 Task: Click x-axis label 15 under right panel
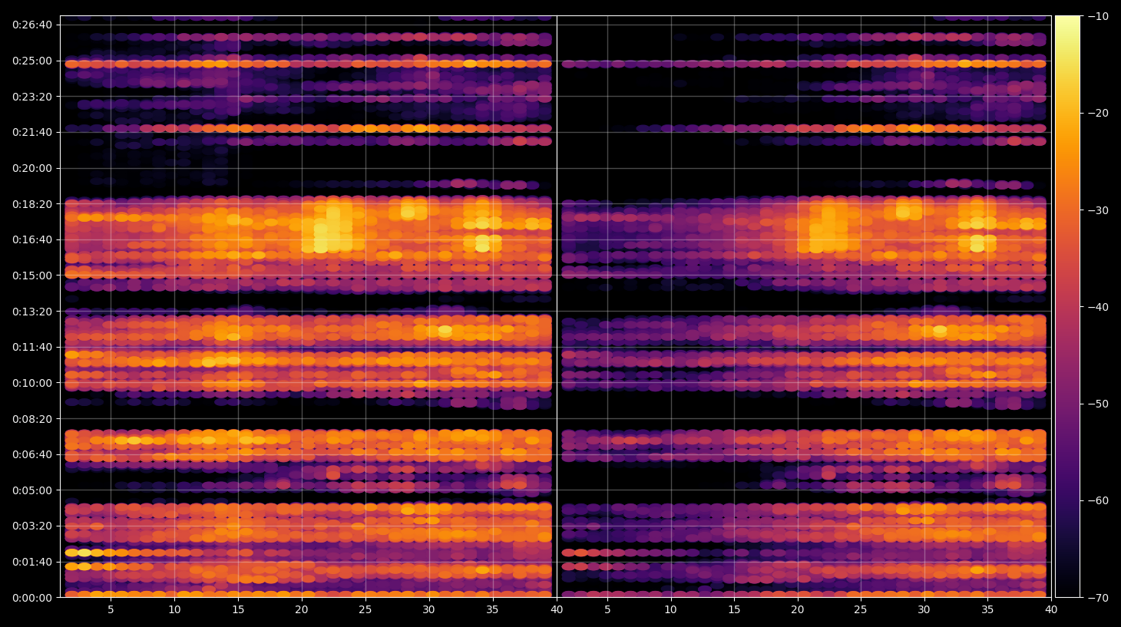click(734, 610)
